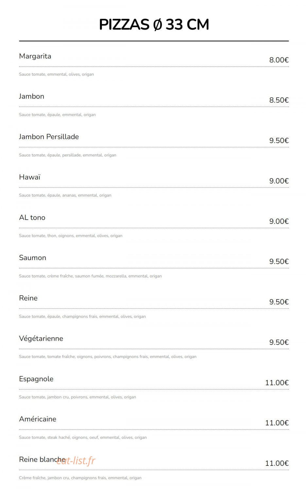Choose the Reine pizza name

click(28, 298)
